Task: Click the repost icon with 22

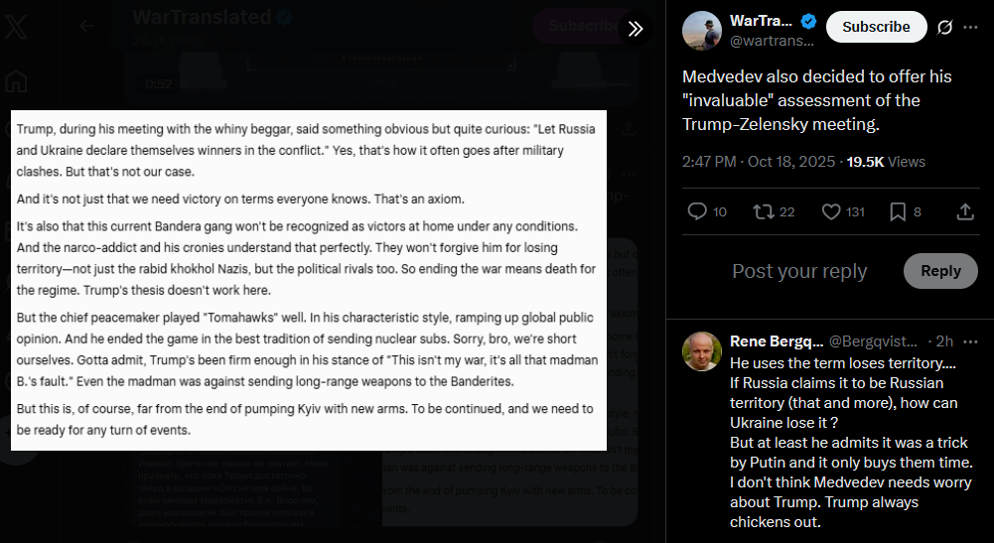Action: (764, 211)
